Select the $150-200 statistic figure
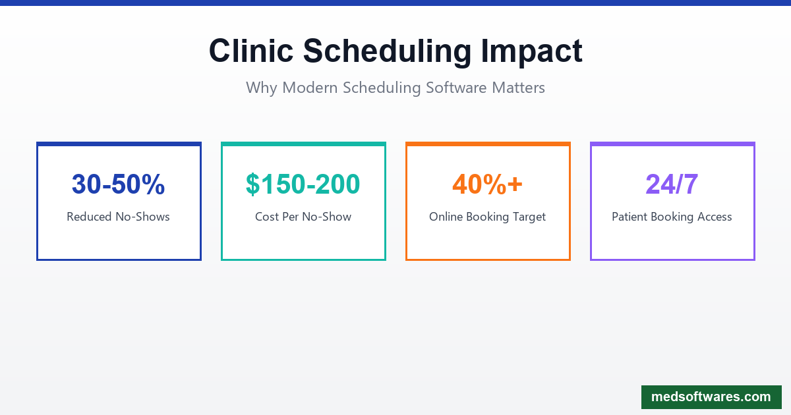 pos(303,184)
